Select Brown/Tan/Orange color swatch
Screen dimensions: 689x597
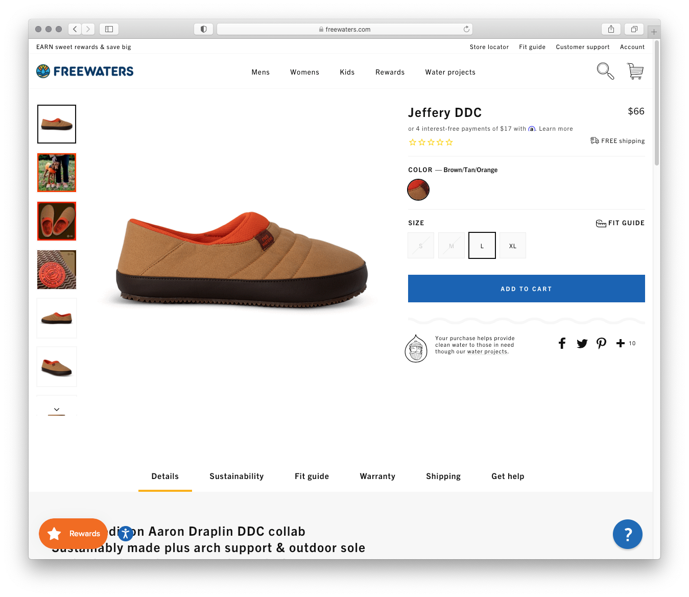coord(418,190)
